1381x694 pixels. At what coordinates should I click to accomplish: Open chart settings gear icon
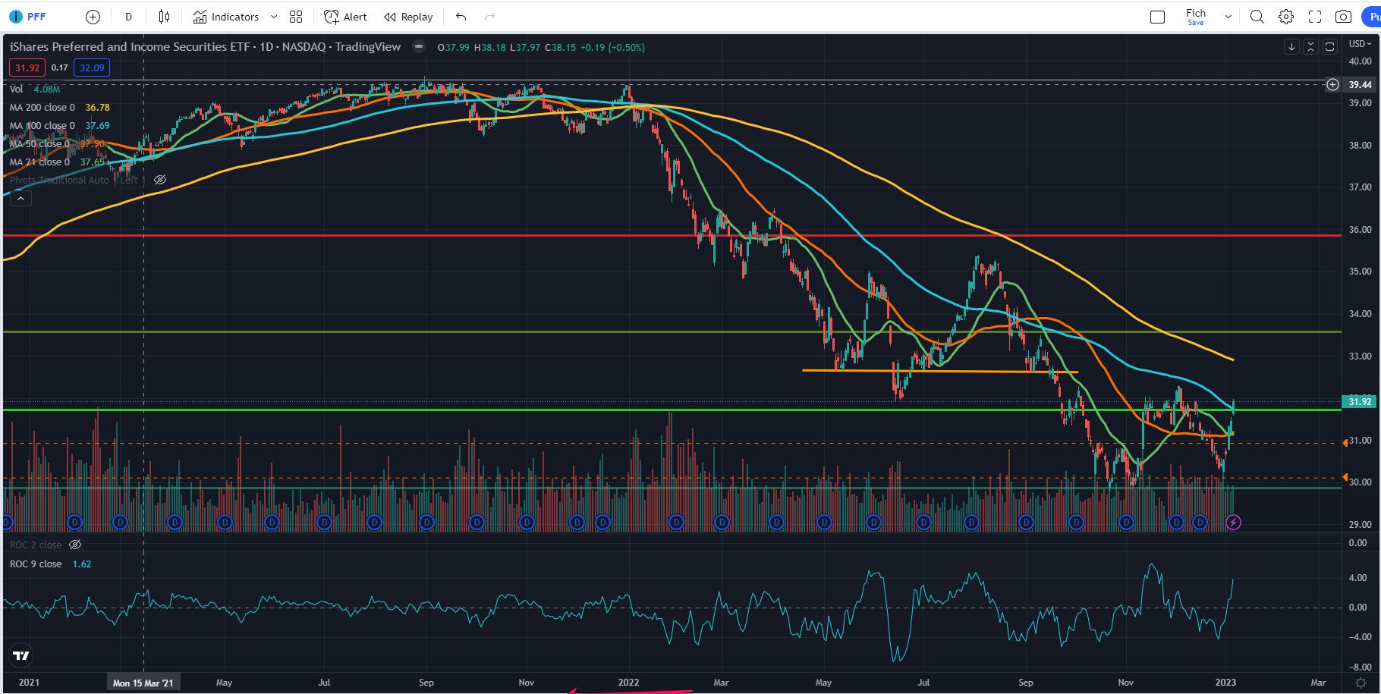[1285, 17]
